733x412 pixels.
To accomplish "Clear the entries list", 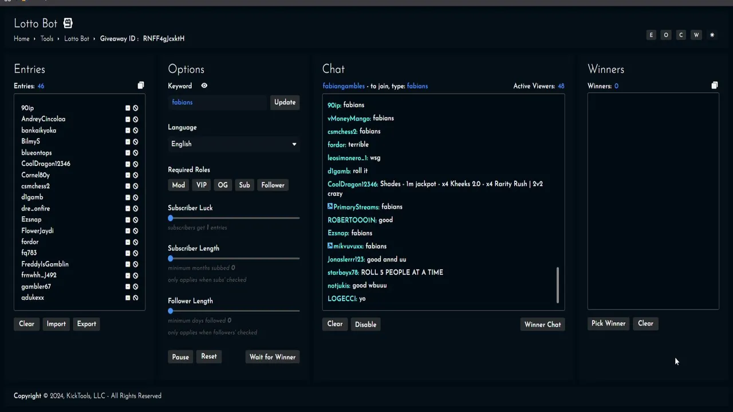I will tap(27, 324).
